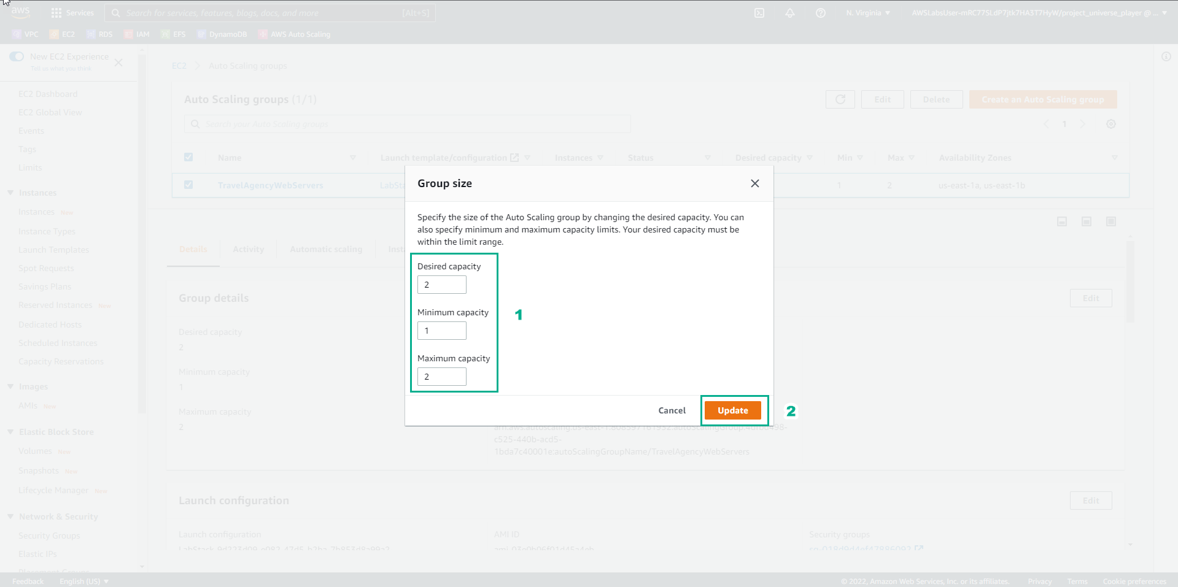Open EC2 Dashboard in sidebar
The width and height of the screenshot is (1178, 587).
click(48, 94)
